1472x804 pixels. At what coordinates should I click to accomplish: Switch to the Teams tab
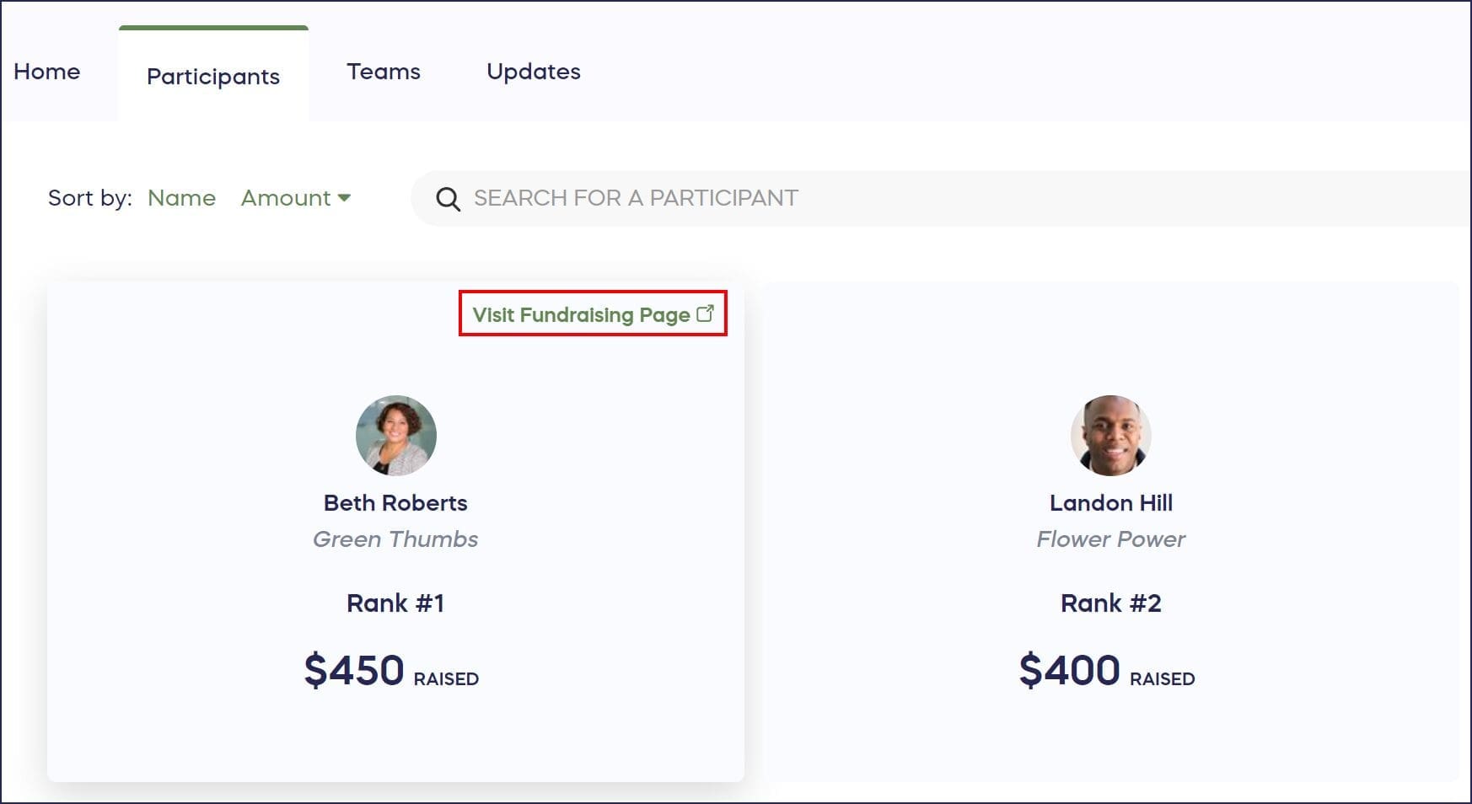pos(384,72)
